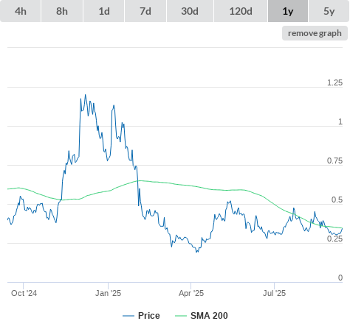The image size is (350, 335).
Task: Click the Jan '25 axis label
Action: [109, 293]
